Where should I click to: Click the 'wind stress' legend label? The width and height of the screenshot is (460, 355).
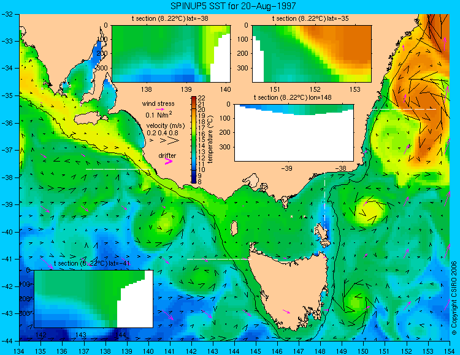coord(158,103)
